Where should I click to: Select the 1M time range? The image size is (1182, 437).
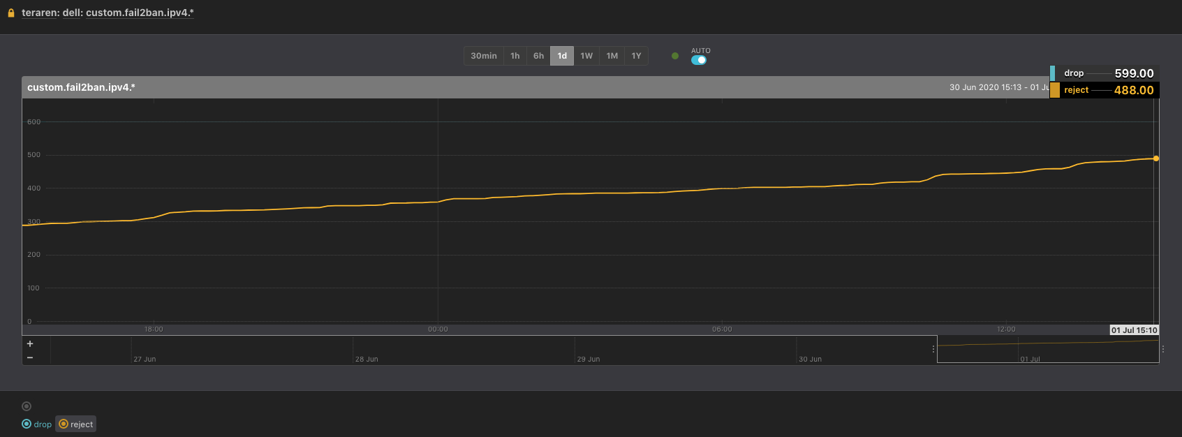coord(612,56)
